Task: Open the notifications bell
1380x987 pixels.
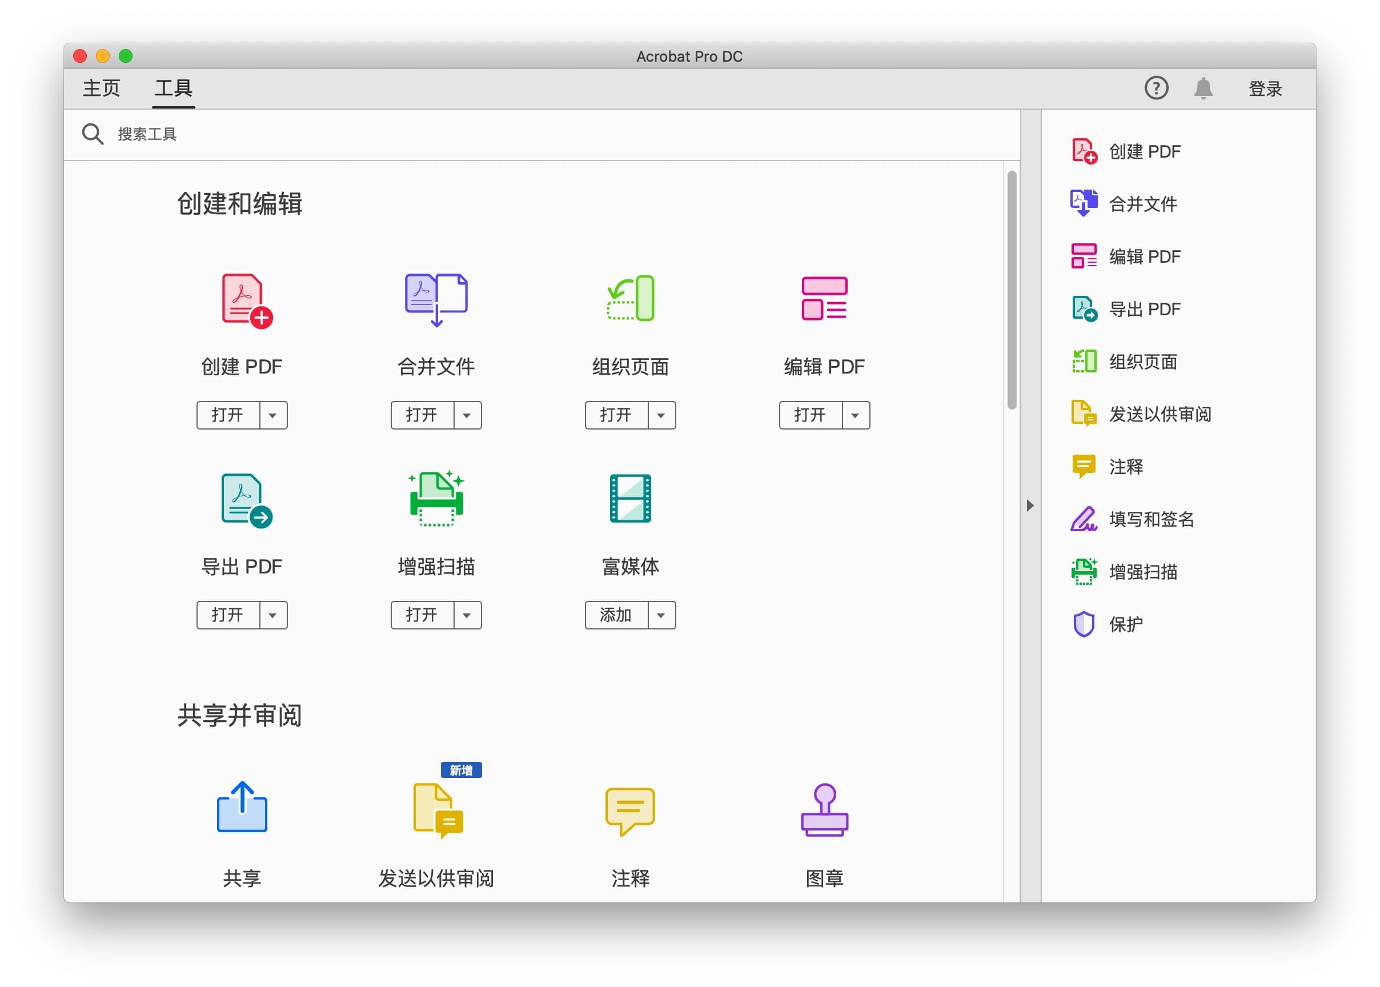Action: click(x=1202, y=88)
